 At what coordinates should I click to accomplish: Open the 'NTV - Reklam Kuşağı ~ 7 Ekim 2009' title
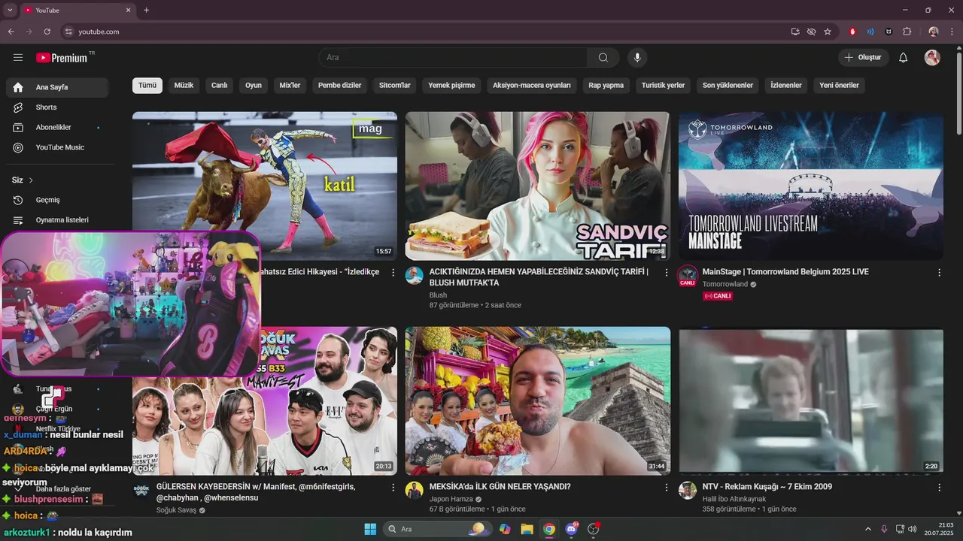(767, 487)
